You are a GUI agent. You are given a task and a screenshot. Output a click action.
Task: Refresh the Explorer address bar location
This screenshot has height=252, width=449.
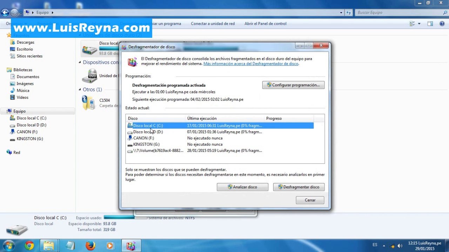coord(349,13)
